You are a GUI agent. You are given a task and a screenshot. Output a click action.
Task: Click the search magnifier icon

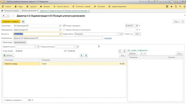click(x=180, y=6)
